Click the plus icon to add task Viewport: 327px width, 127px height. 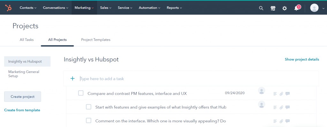point(72,78)
